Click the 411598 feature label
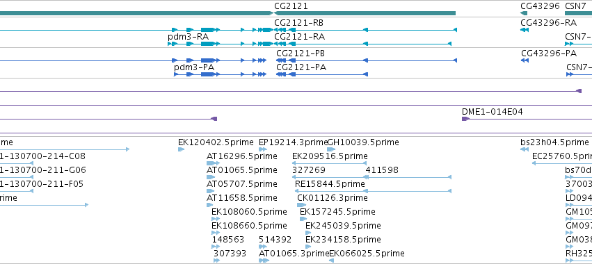The width and height of the screenshot is (592, 264). (x=382, y=170)
